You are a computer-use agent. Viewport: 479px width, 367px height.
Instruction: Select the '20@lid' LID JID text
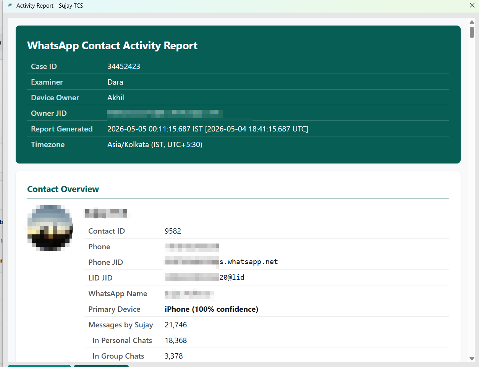click(232, 277)
